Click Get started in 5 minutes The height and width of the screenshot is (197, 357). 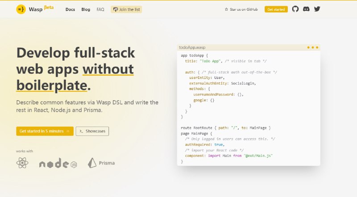pos(45,131)
